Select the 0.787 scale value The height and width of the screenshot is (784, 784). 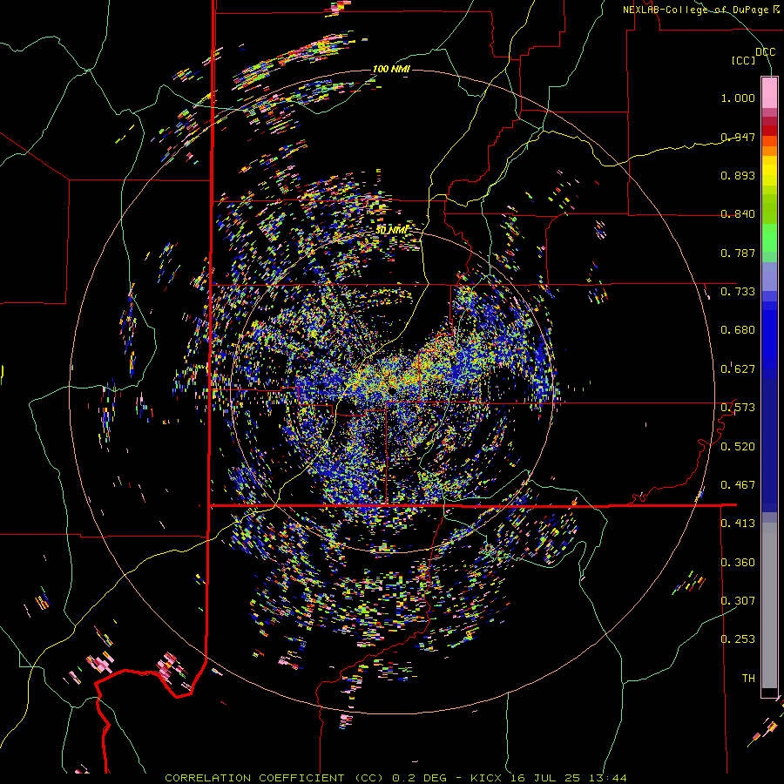click(x=738, y=253)
